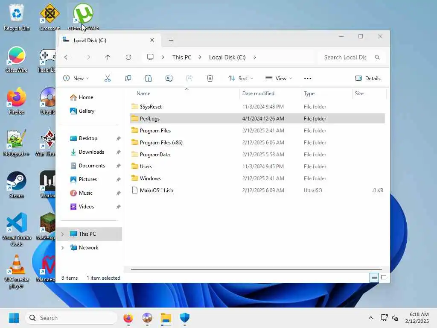Viewport: 437px width, 328px height.
Task: Click the PC monitor icon in address bar
Action: (x=150, y=57)
